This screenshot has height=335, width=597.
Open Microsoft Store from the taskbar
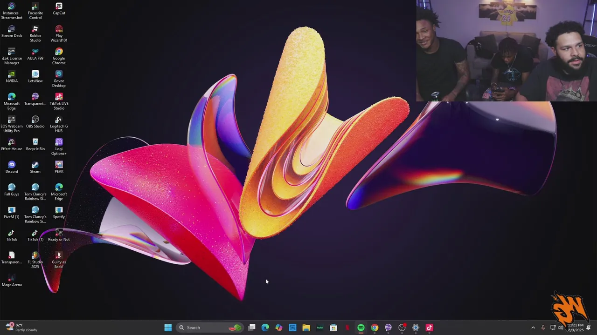[x=333, y=328]
